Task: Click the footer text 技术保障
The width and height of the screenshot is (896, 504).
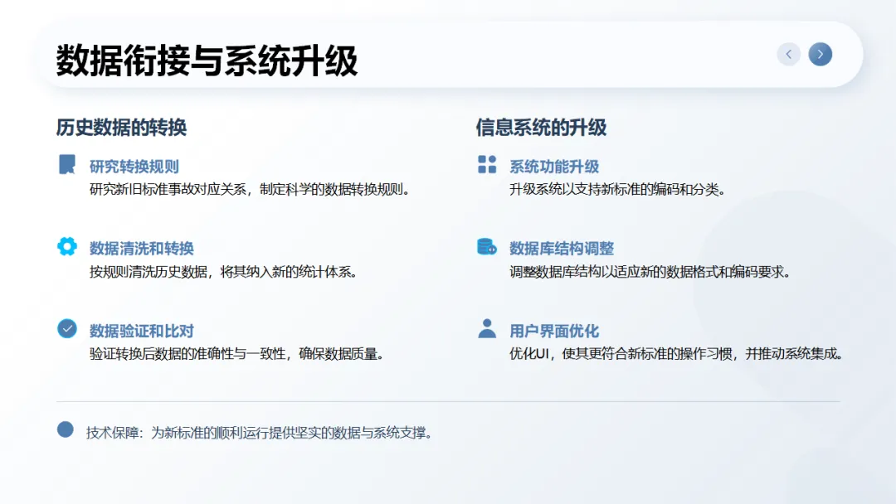Action: [260, 433]
